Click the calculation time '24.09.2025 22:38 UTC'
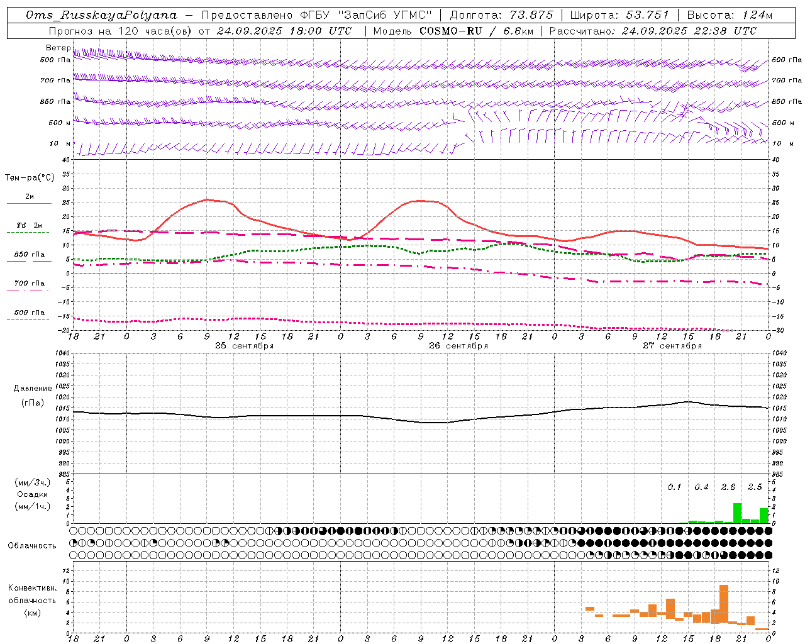The image size is (805, 644). pyautogui.click(x=689, y=31)
